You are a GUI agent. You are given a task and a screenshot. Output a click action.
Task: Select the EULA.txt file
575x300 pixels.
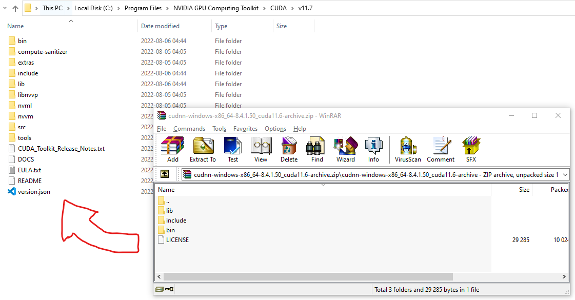[24, 170]
